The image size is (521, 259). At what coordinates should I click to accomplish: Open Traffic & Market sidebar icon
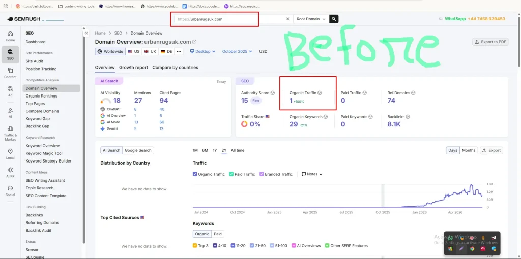pyautogui.click(x=10, y=134)
